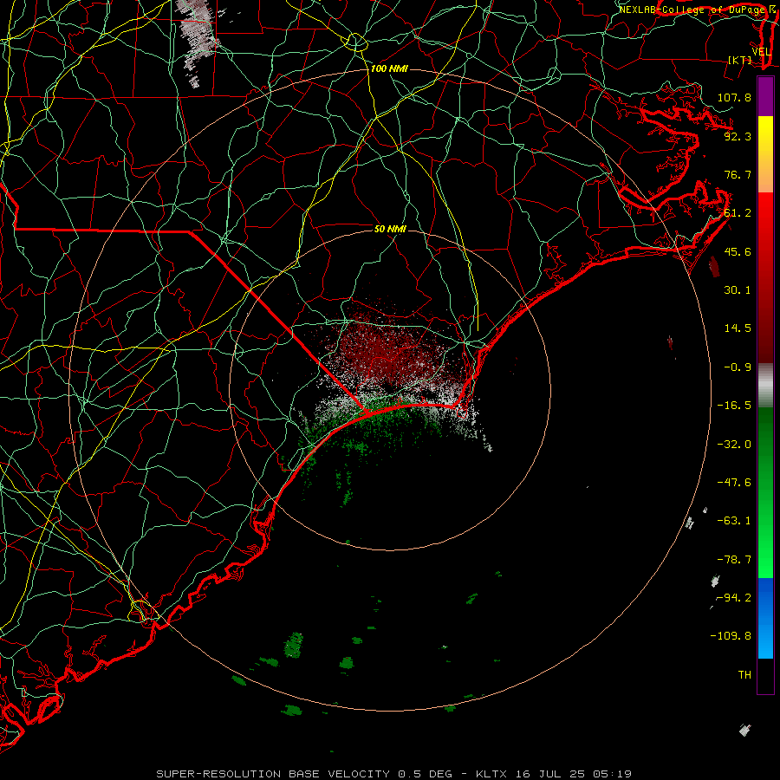This screenshot has height=780, width=780.
Task: Click the -63.1 velocity scale value
Action: (734, 521)
